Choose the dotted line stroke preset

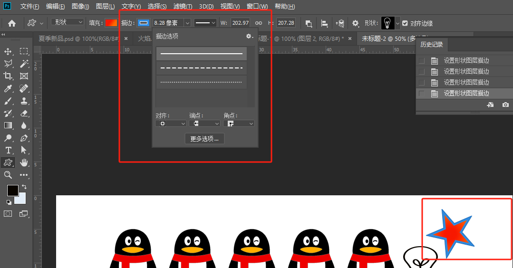tap(202, 82)
